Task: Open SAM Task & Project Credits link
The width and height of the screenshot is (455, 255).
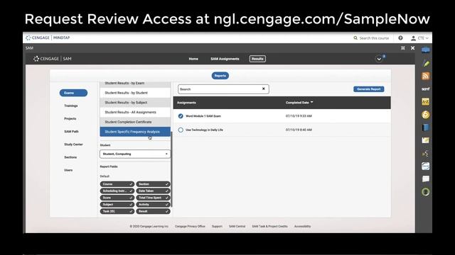Action: click(269, 227)
